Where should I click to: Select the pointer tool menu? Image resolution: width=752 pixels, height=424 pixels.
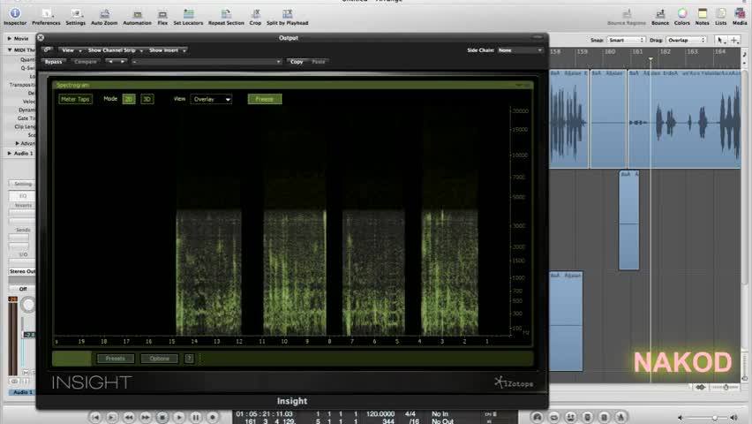click(720, 41)
